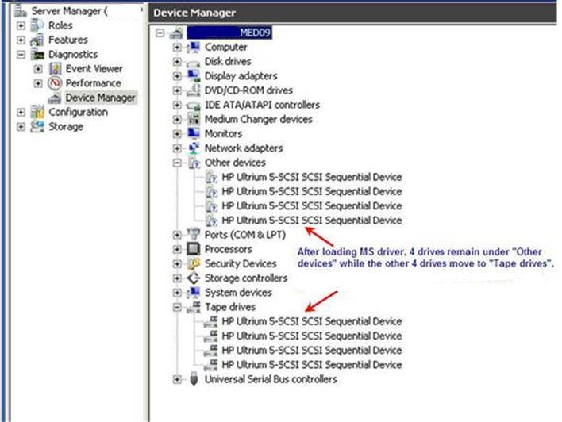Collapse the Diagnostics node

coord(21,55)
